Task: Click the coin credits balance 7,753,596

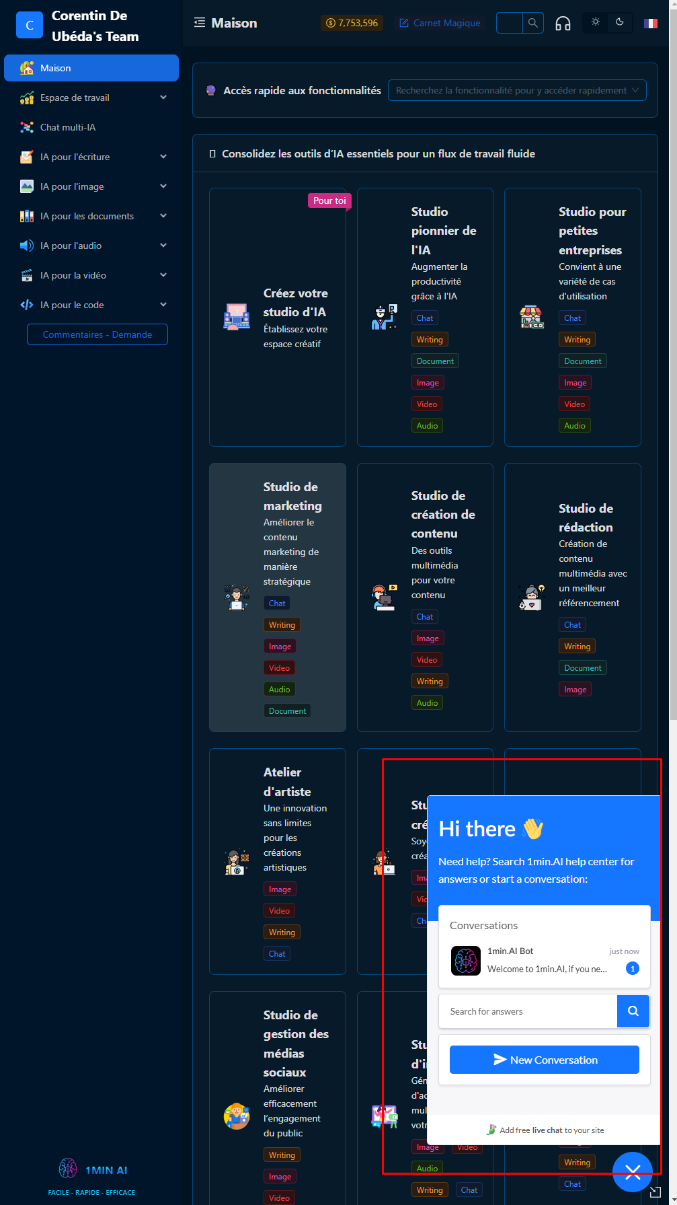Action: (x=352, y=23)
